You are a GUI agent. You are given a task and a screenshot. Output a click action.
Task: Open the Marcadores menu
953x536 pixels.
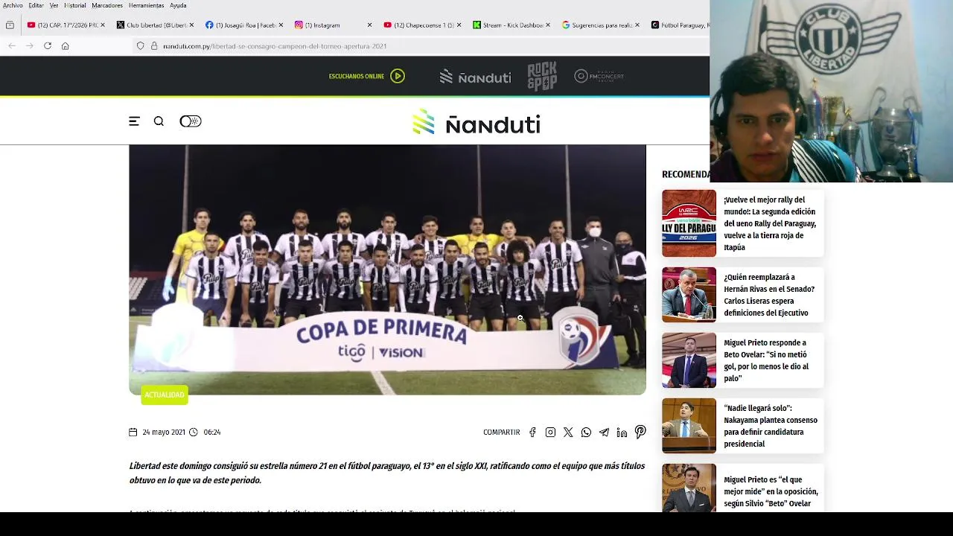107,5
